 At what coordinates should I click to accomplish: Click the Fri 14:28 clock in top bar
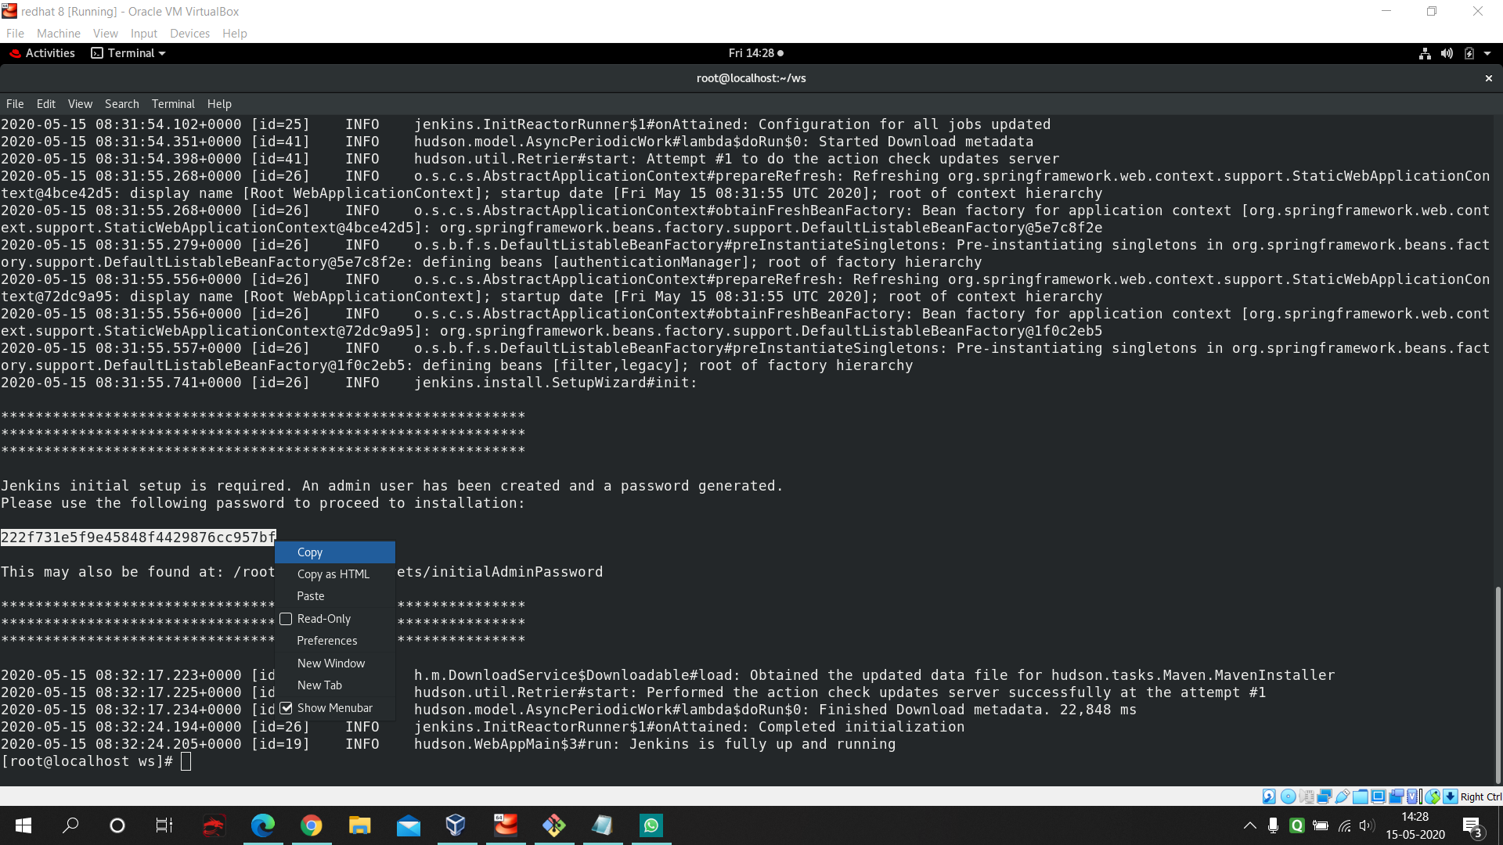coord(755,53)
